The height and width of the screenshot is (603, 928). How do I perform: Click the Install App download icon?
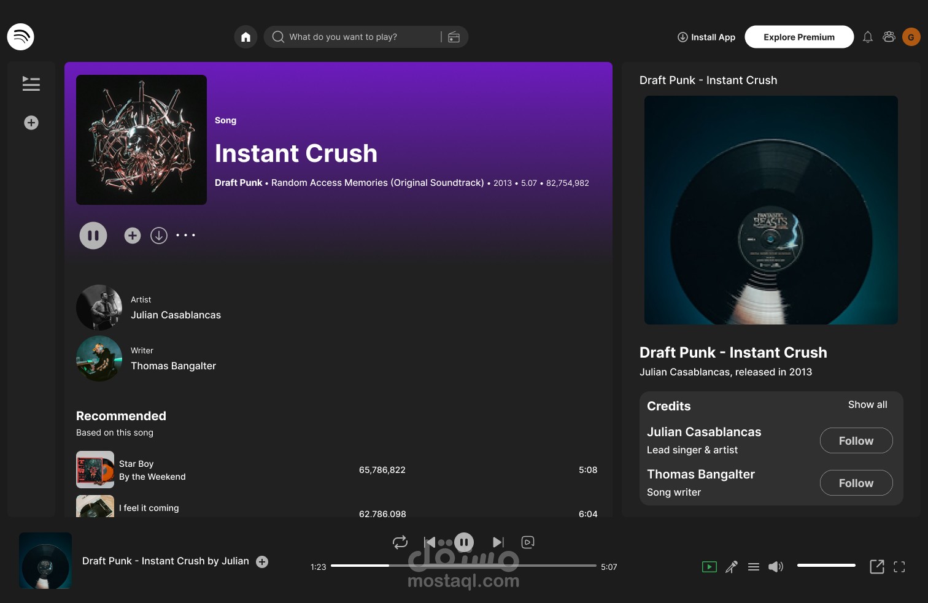pyautogui.click(x=682, y=37)
